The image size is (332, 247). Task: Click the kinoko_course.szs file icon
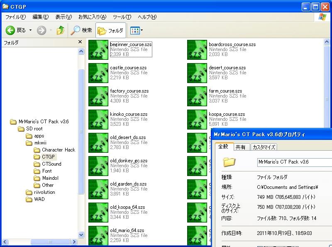[x=98, y=120]
